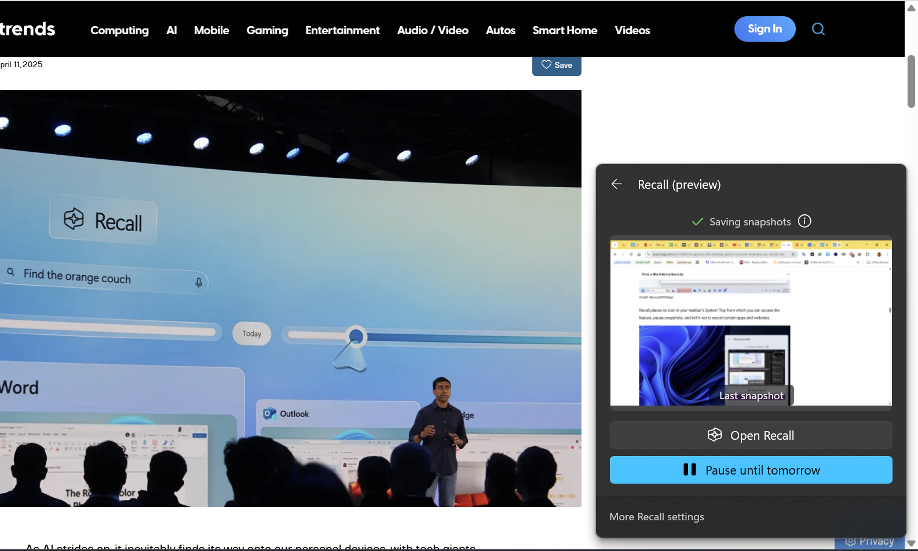Click the info icon beside Saving snapshots
This screenshot has width=918, height=551.
tap(804, 221)
